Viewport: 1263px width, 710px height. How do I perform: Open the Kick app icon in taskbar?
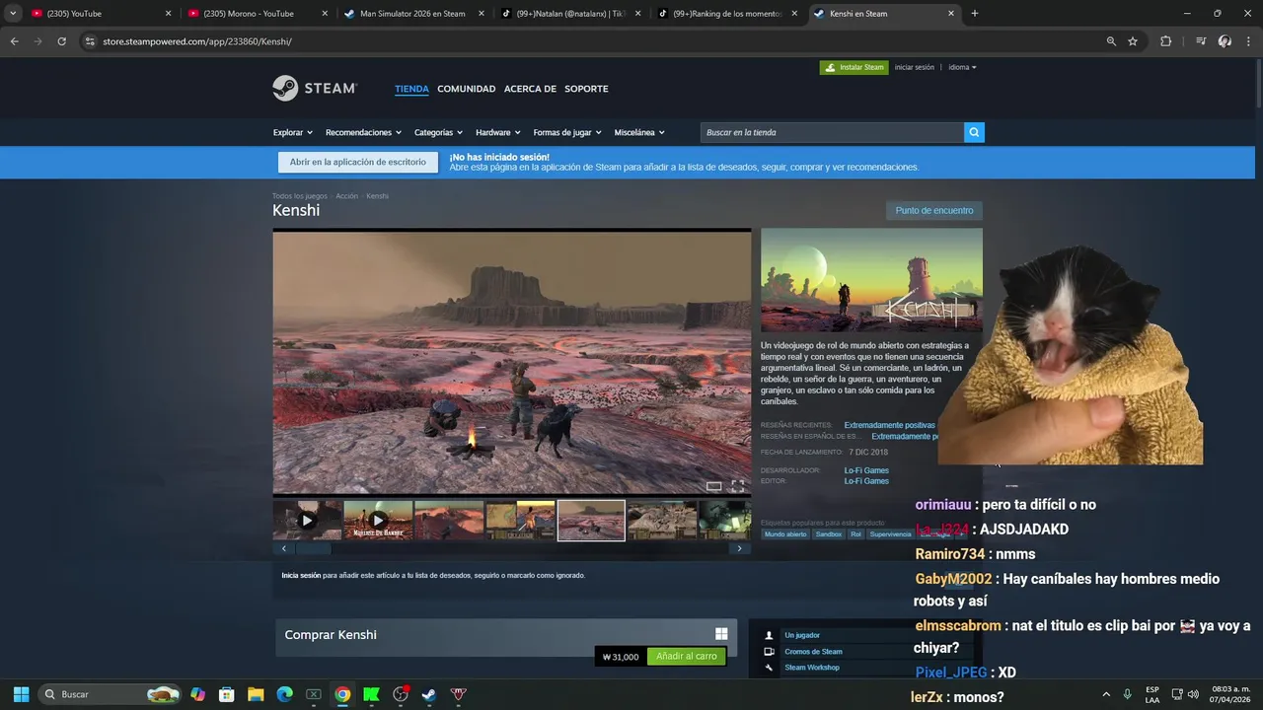[x=371, y=694]
